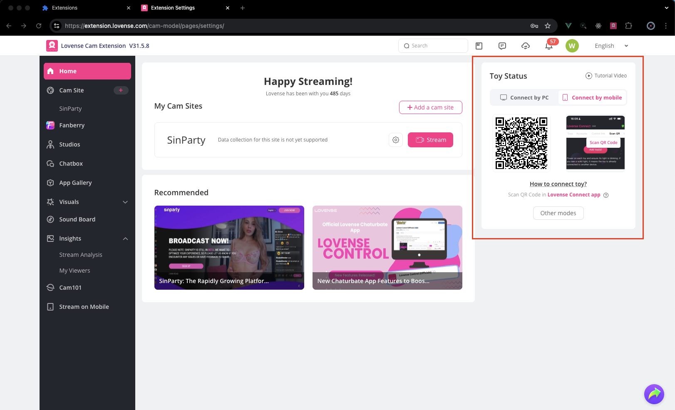The image size is (675, 410).
Task: Select Connect by mobile tab
Action: click(x=592, y=98)
